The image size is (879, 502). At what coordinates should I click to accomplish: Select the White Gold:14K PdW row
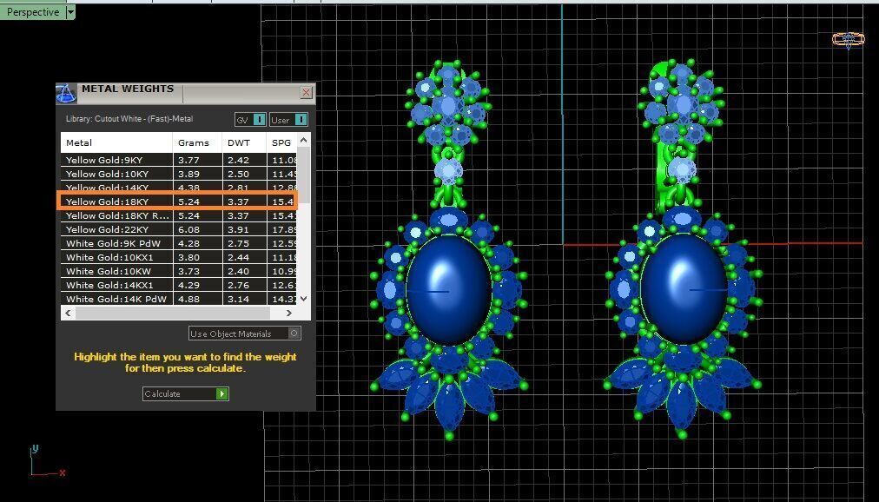click(179, 299)
